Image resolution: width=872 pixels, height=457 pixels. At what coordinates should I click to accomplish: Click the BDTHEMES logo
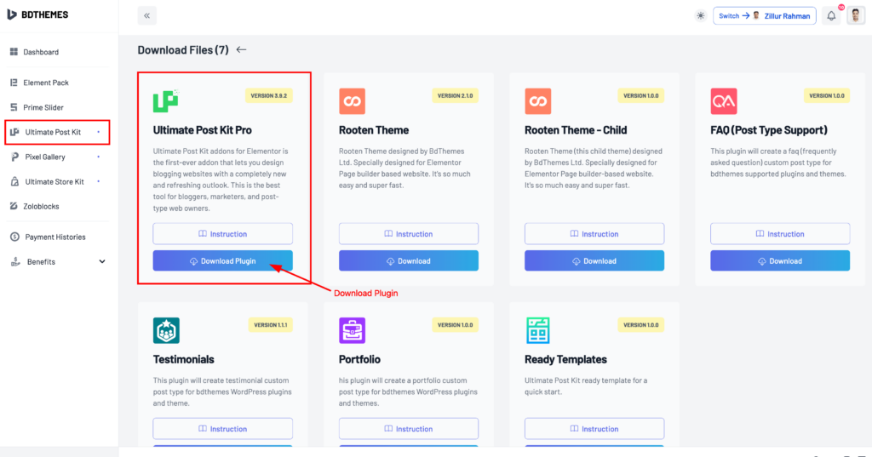pos(37,15)
